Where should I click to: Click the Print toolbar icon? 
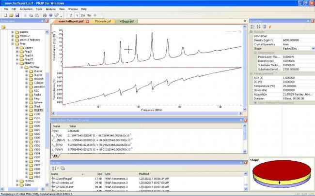click(x=45, y=15)
